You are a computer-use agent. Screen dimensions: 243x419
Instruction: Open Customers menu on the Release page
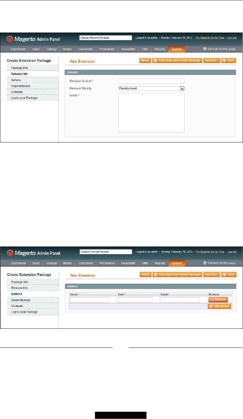(x=85, y=49)
